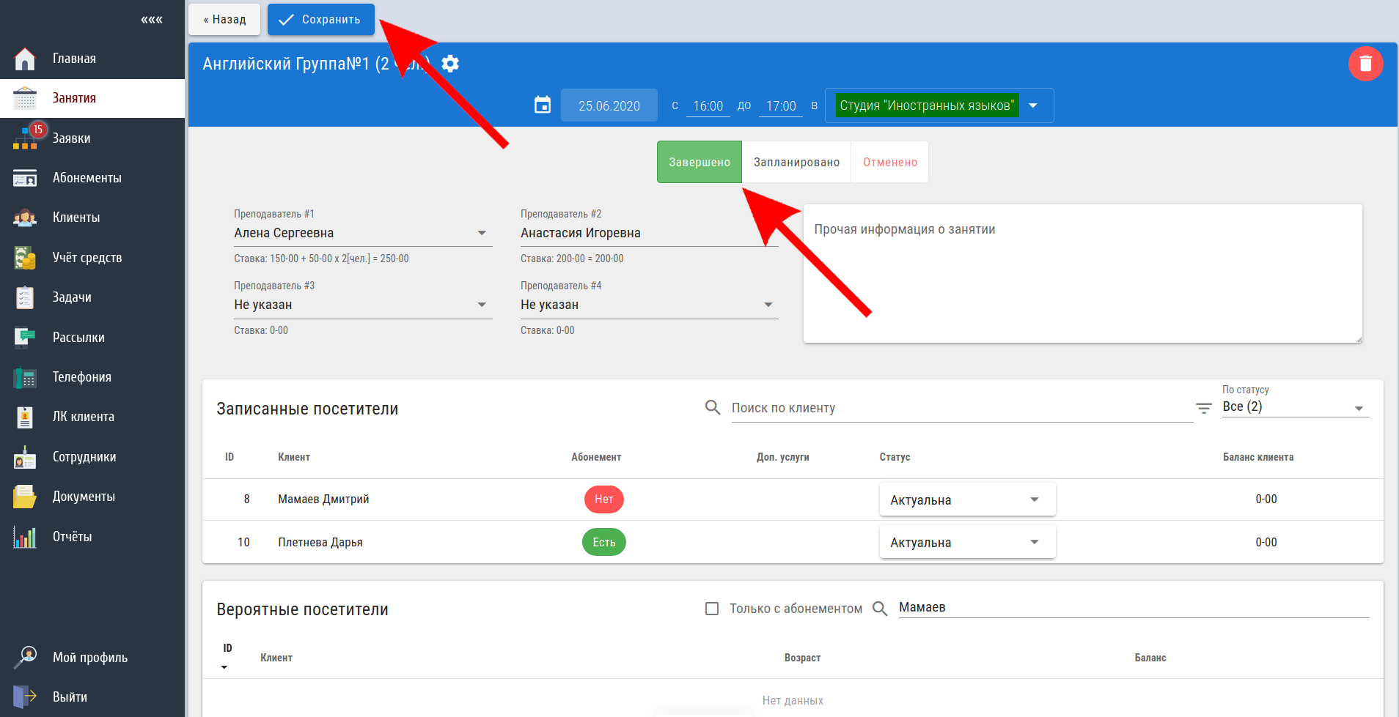Click search icon in Записанные посетители
Screen dimensions: 1399x717
[713, 407]
